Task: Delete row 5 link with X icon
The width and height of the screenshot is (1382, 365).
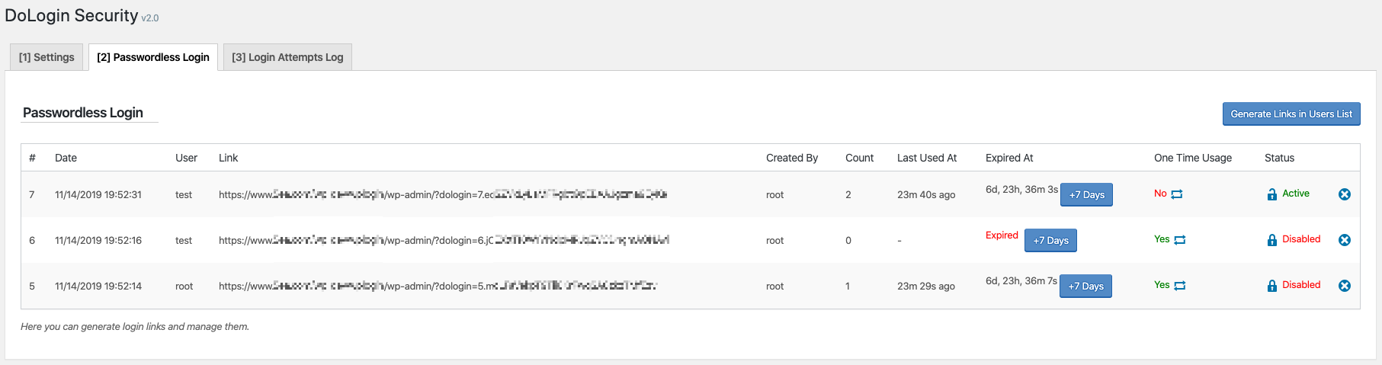Action: pyautogui.click(x=1345, y=286)
